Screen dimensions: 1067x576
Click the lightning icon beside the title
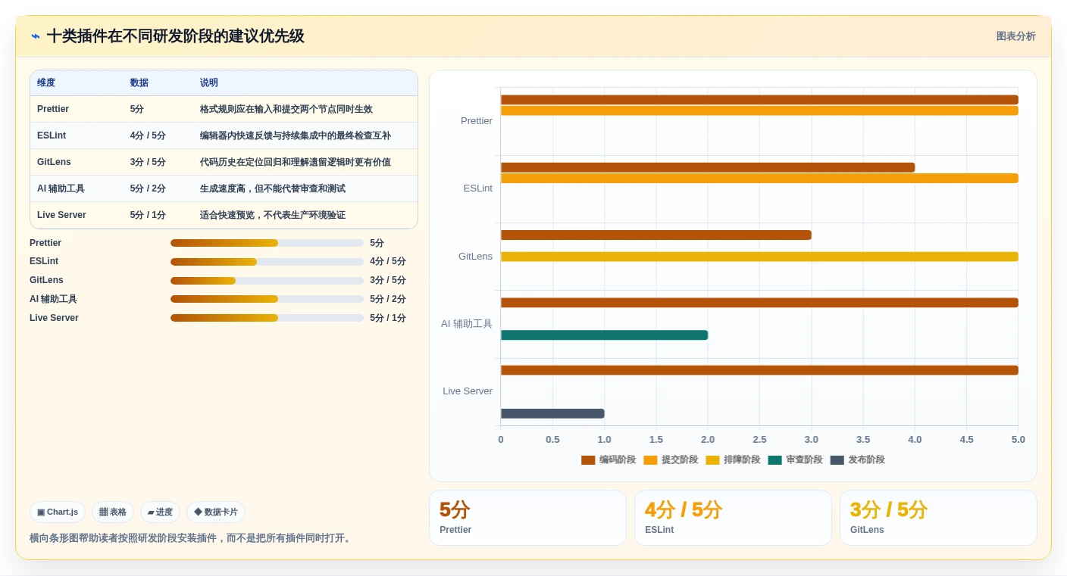[x=36, y=36]
